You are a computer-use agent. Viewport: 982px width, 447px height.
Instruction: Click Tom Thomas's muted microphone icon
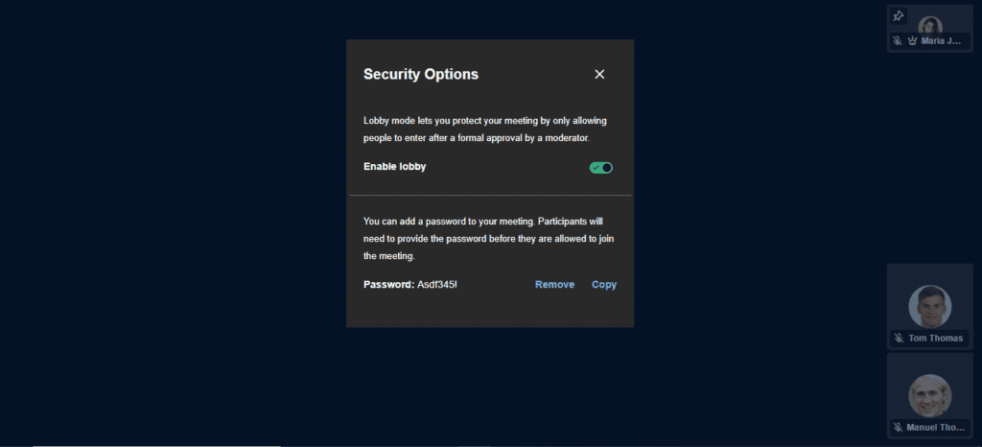[899, 338]
